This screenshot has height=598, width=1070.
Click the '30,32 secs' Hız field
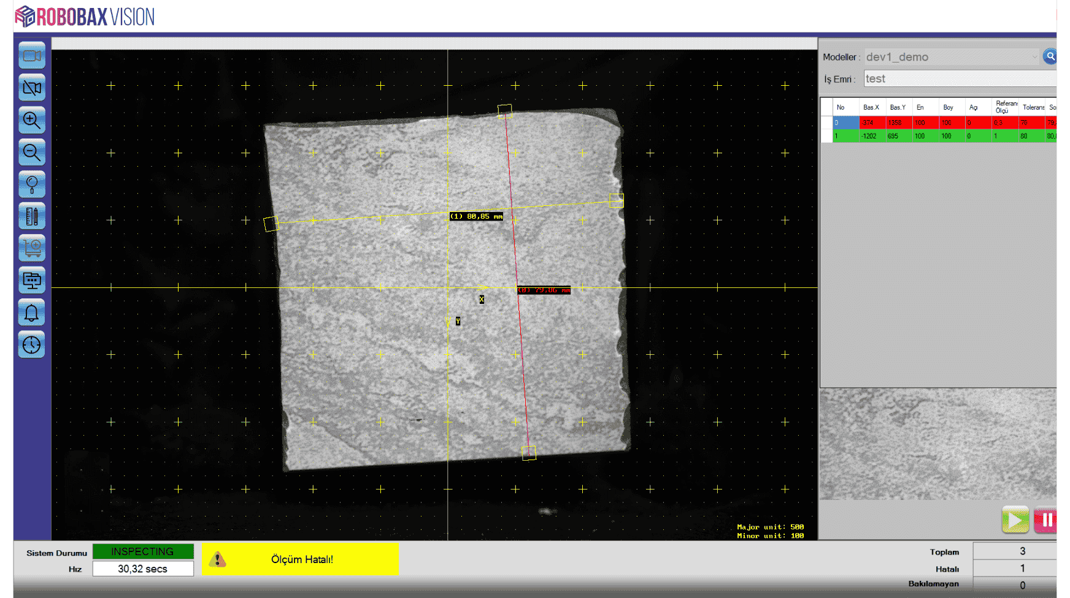[x=143, y=569]
